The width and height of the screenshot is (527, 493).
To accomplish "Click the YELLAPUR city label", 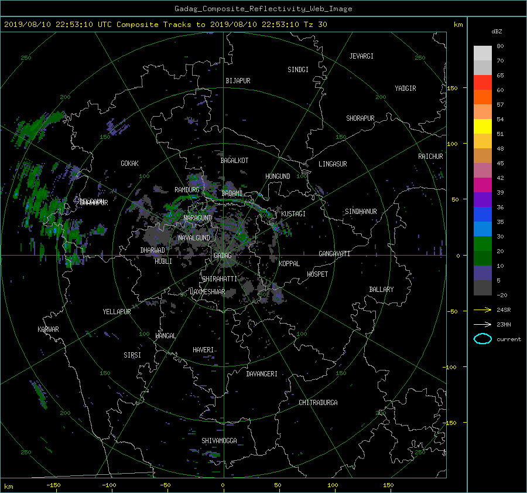I will pyautogui.click(x=117, y=312).
